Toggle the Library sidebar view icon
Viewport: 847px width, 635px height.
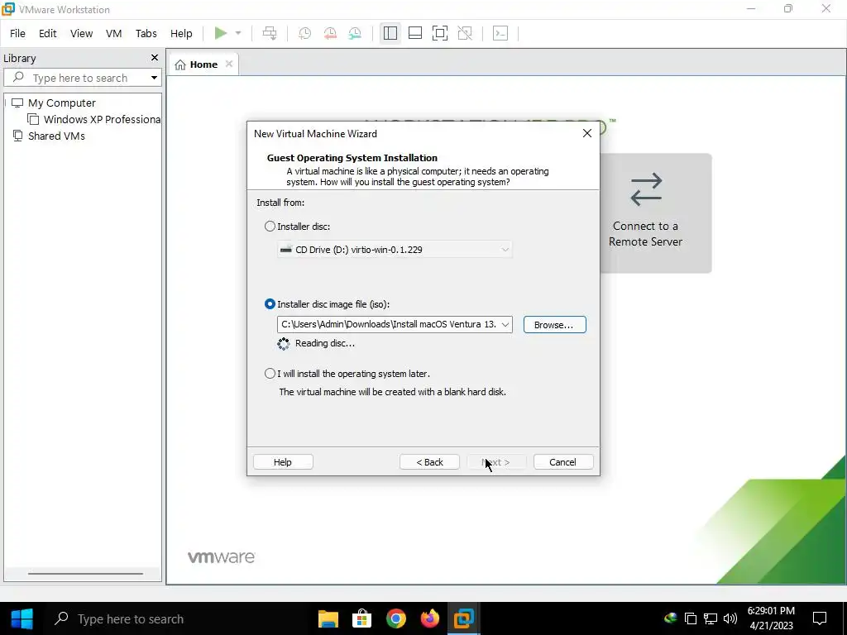pyautogui.click(x=390, y=33)
